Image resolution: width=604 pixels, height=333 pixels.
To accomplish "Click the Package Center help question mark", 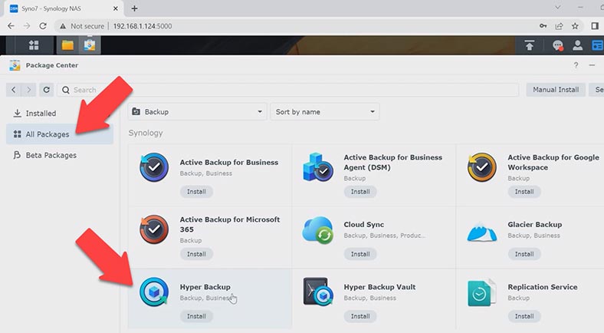I will click(x=576, y=65).
